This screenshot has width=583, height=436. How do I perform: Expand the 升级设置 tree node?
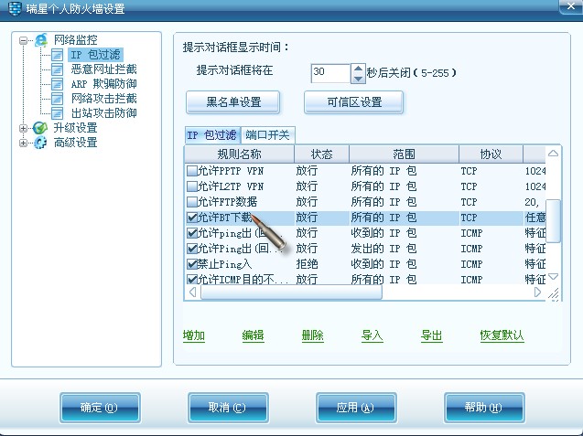[23, 129]
